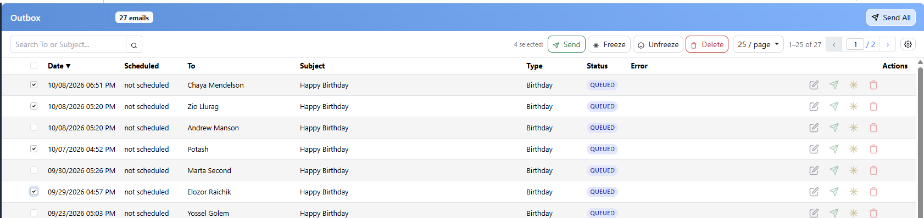This screenshot has width=924, height=218.
Task: Uncheck the Chaya Mendelson row checkbox
Action: (x=34, y=85)
